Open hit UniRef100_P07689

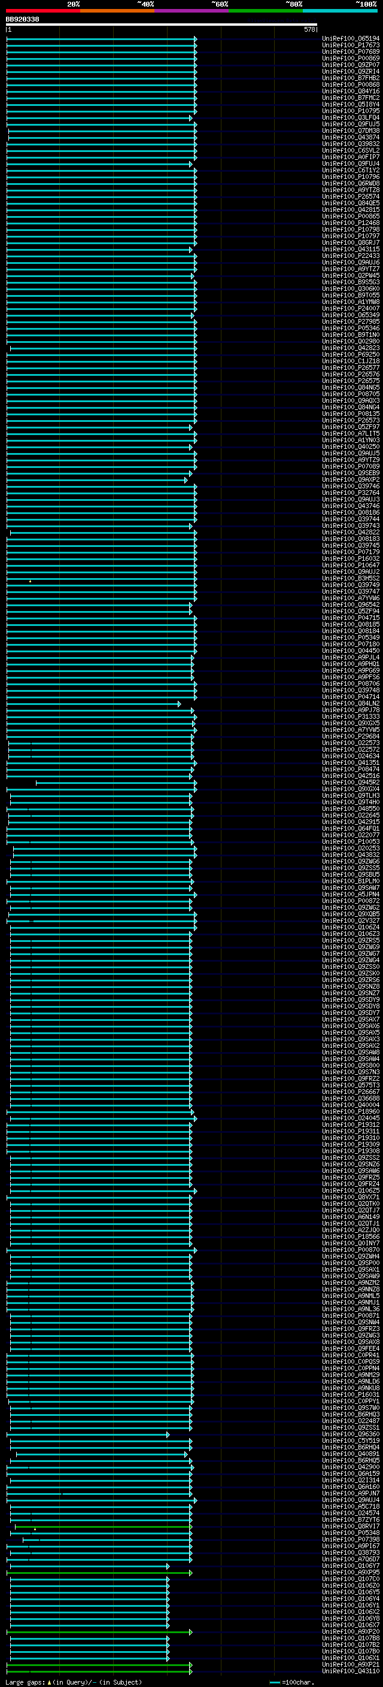[x=351, y=51]
